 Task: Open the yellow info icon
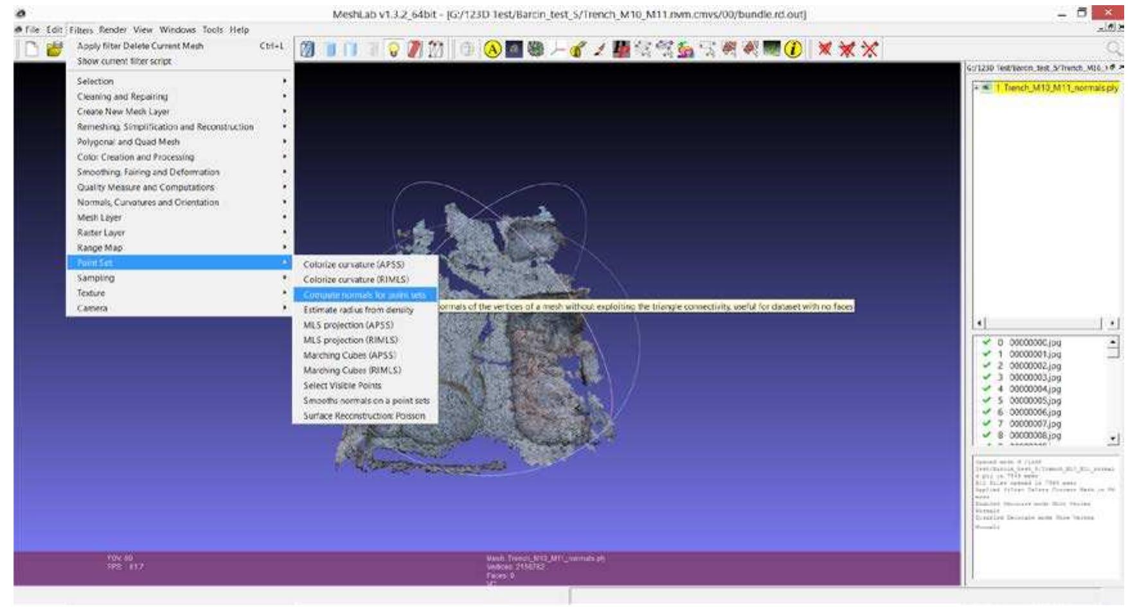click(x=793, y=50)
